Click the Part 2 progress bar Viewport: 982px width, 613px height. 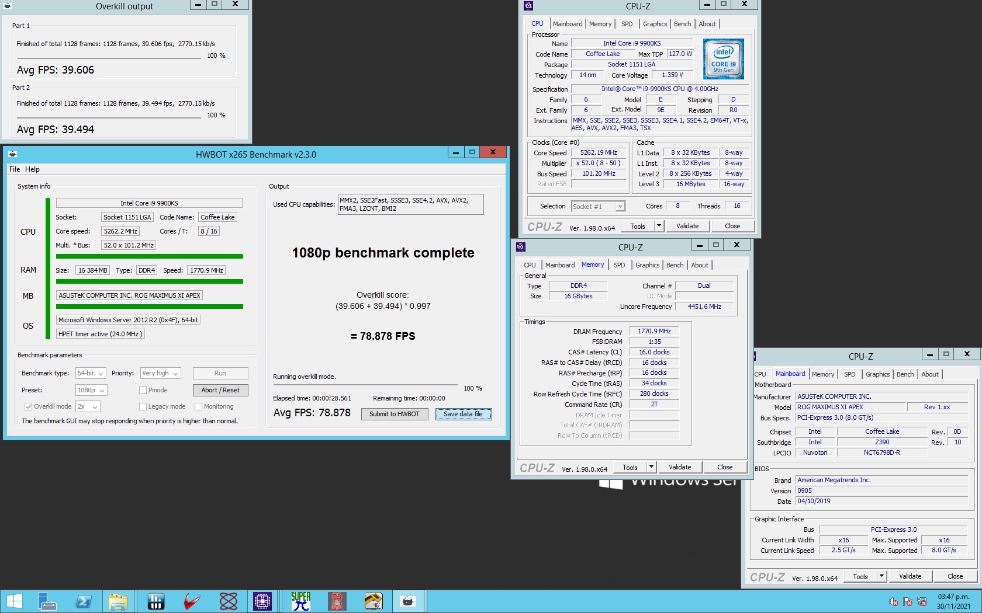[109, 119]
